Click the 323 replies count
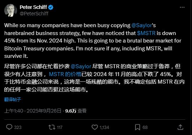This screenshot has width=192, height=135. [18, 127]
